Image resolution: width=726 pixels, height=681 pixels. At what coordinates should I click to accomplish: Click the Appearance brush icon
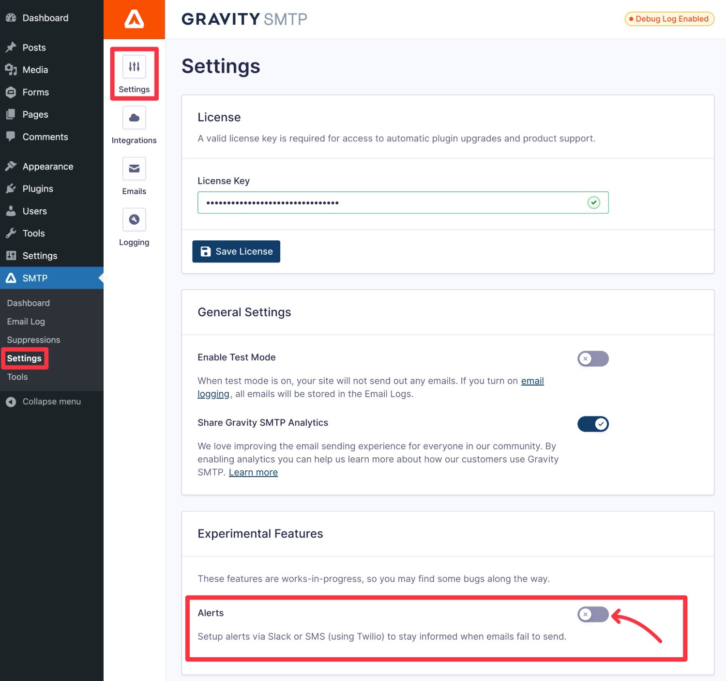pos(11,166)
